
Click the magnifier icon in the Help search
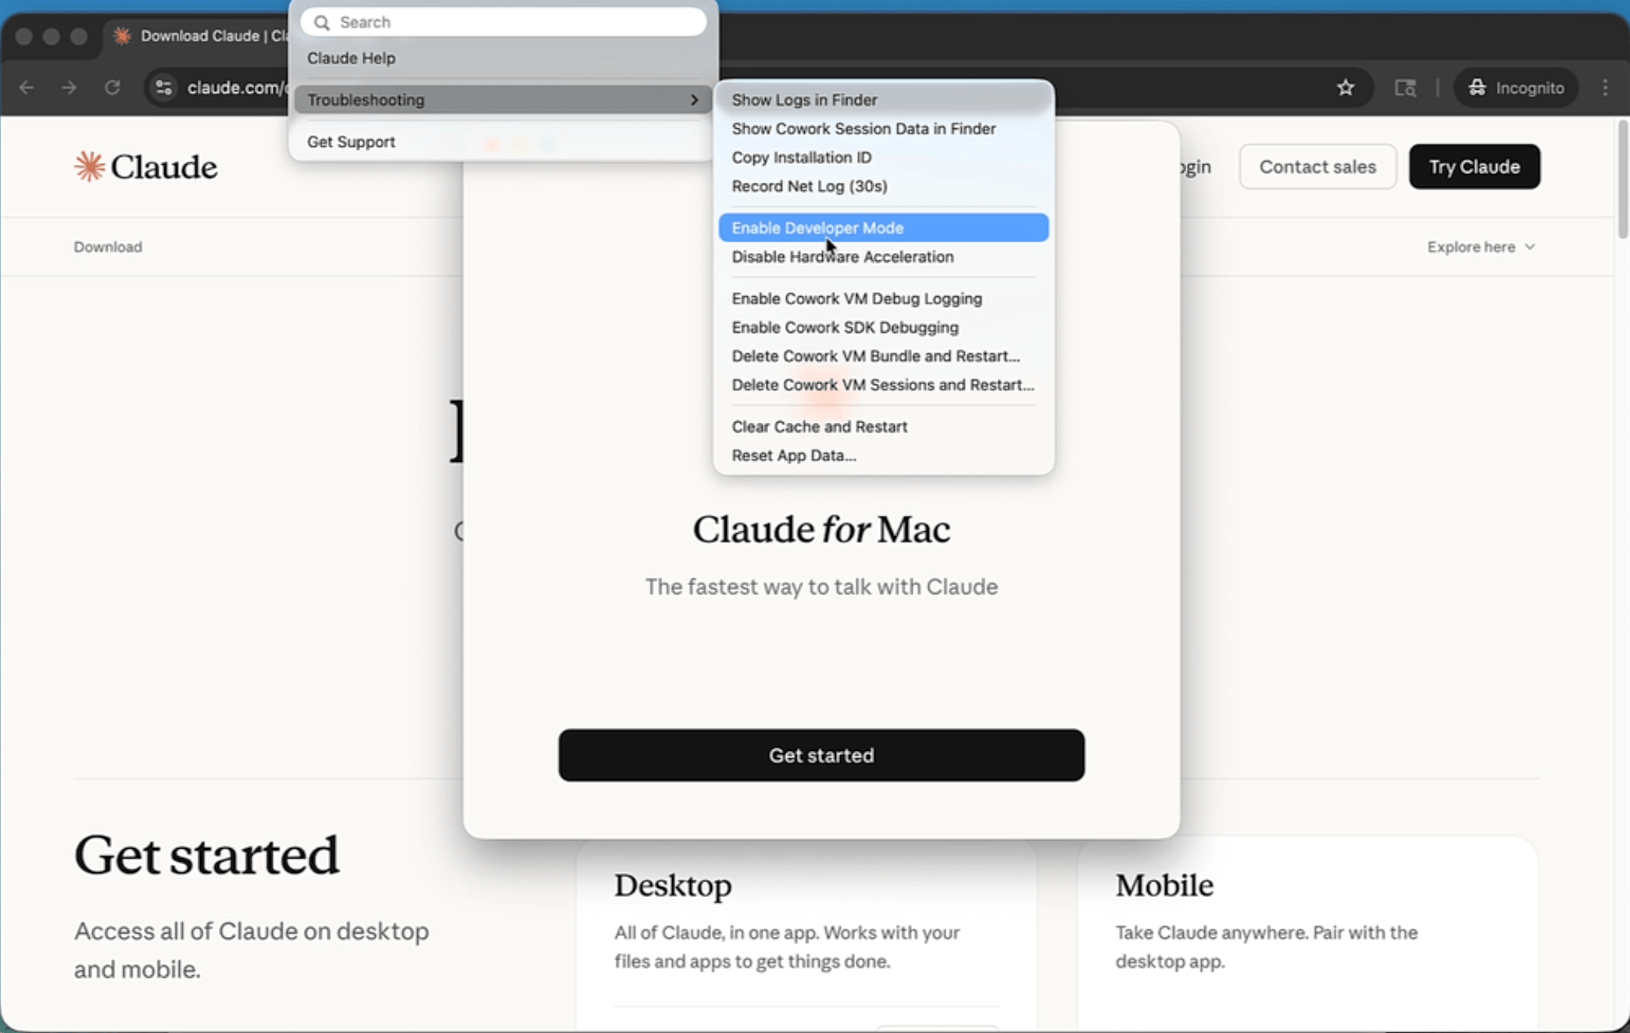click(321, 22)
